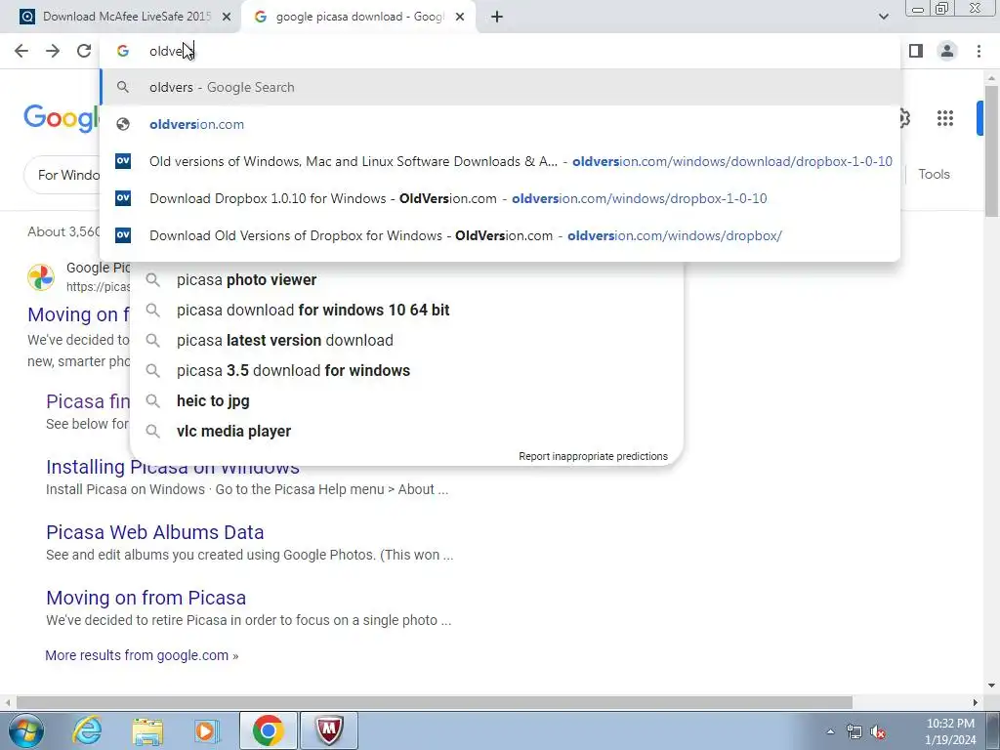Click the horizontal page scrollbar
The height and width of the screenshot is (750, 1000).
(x=435, y=702)
